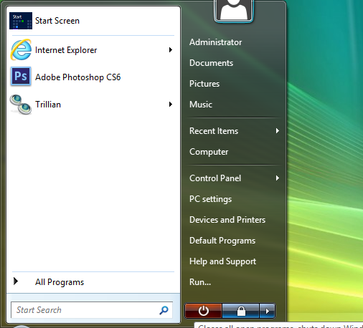Open PC settings
The image size is (363, 328).
pyautogui.click(x=210, y=199)
